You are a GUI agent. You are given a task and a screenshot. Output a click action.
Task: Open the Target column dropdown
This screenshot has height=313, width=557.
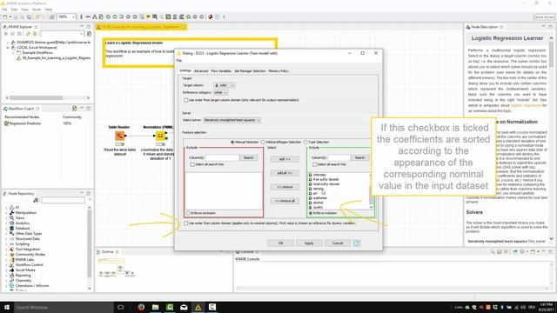tap(225, 85)
